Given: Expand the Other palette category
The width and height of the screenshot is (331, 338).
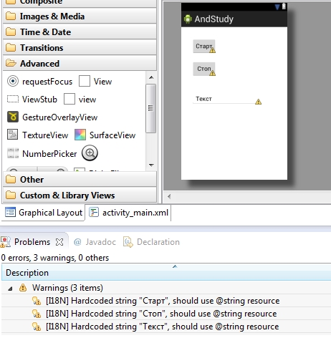Looking at the screenshot, I should pos(80,180).
